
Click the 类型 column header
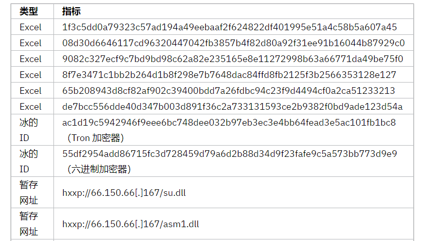tap(29, 11)
